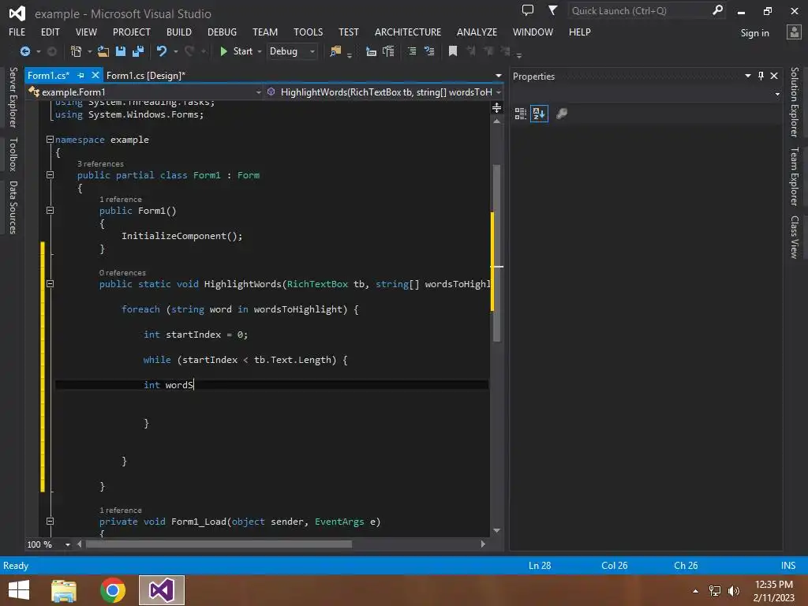This screenshot has height=606, width=808.
Task: Click the volume speaker tray icon
Action: pyautogui.click(x=733, y=590)
